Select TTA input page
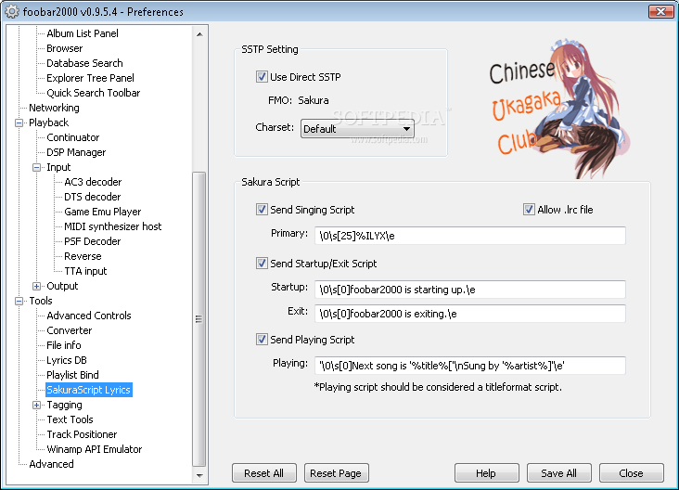This screenshot has height=490, width=679. pyautogui.click(x=85, y=271)
